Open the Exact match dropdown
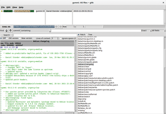 pos(146,30)
